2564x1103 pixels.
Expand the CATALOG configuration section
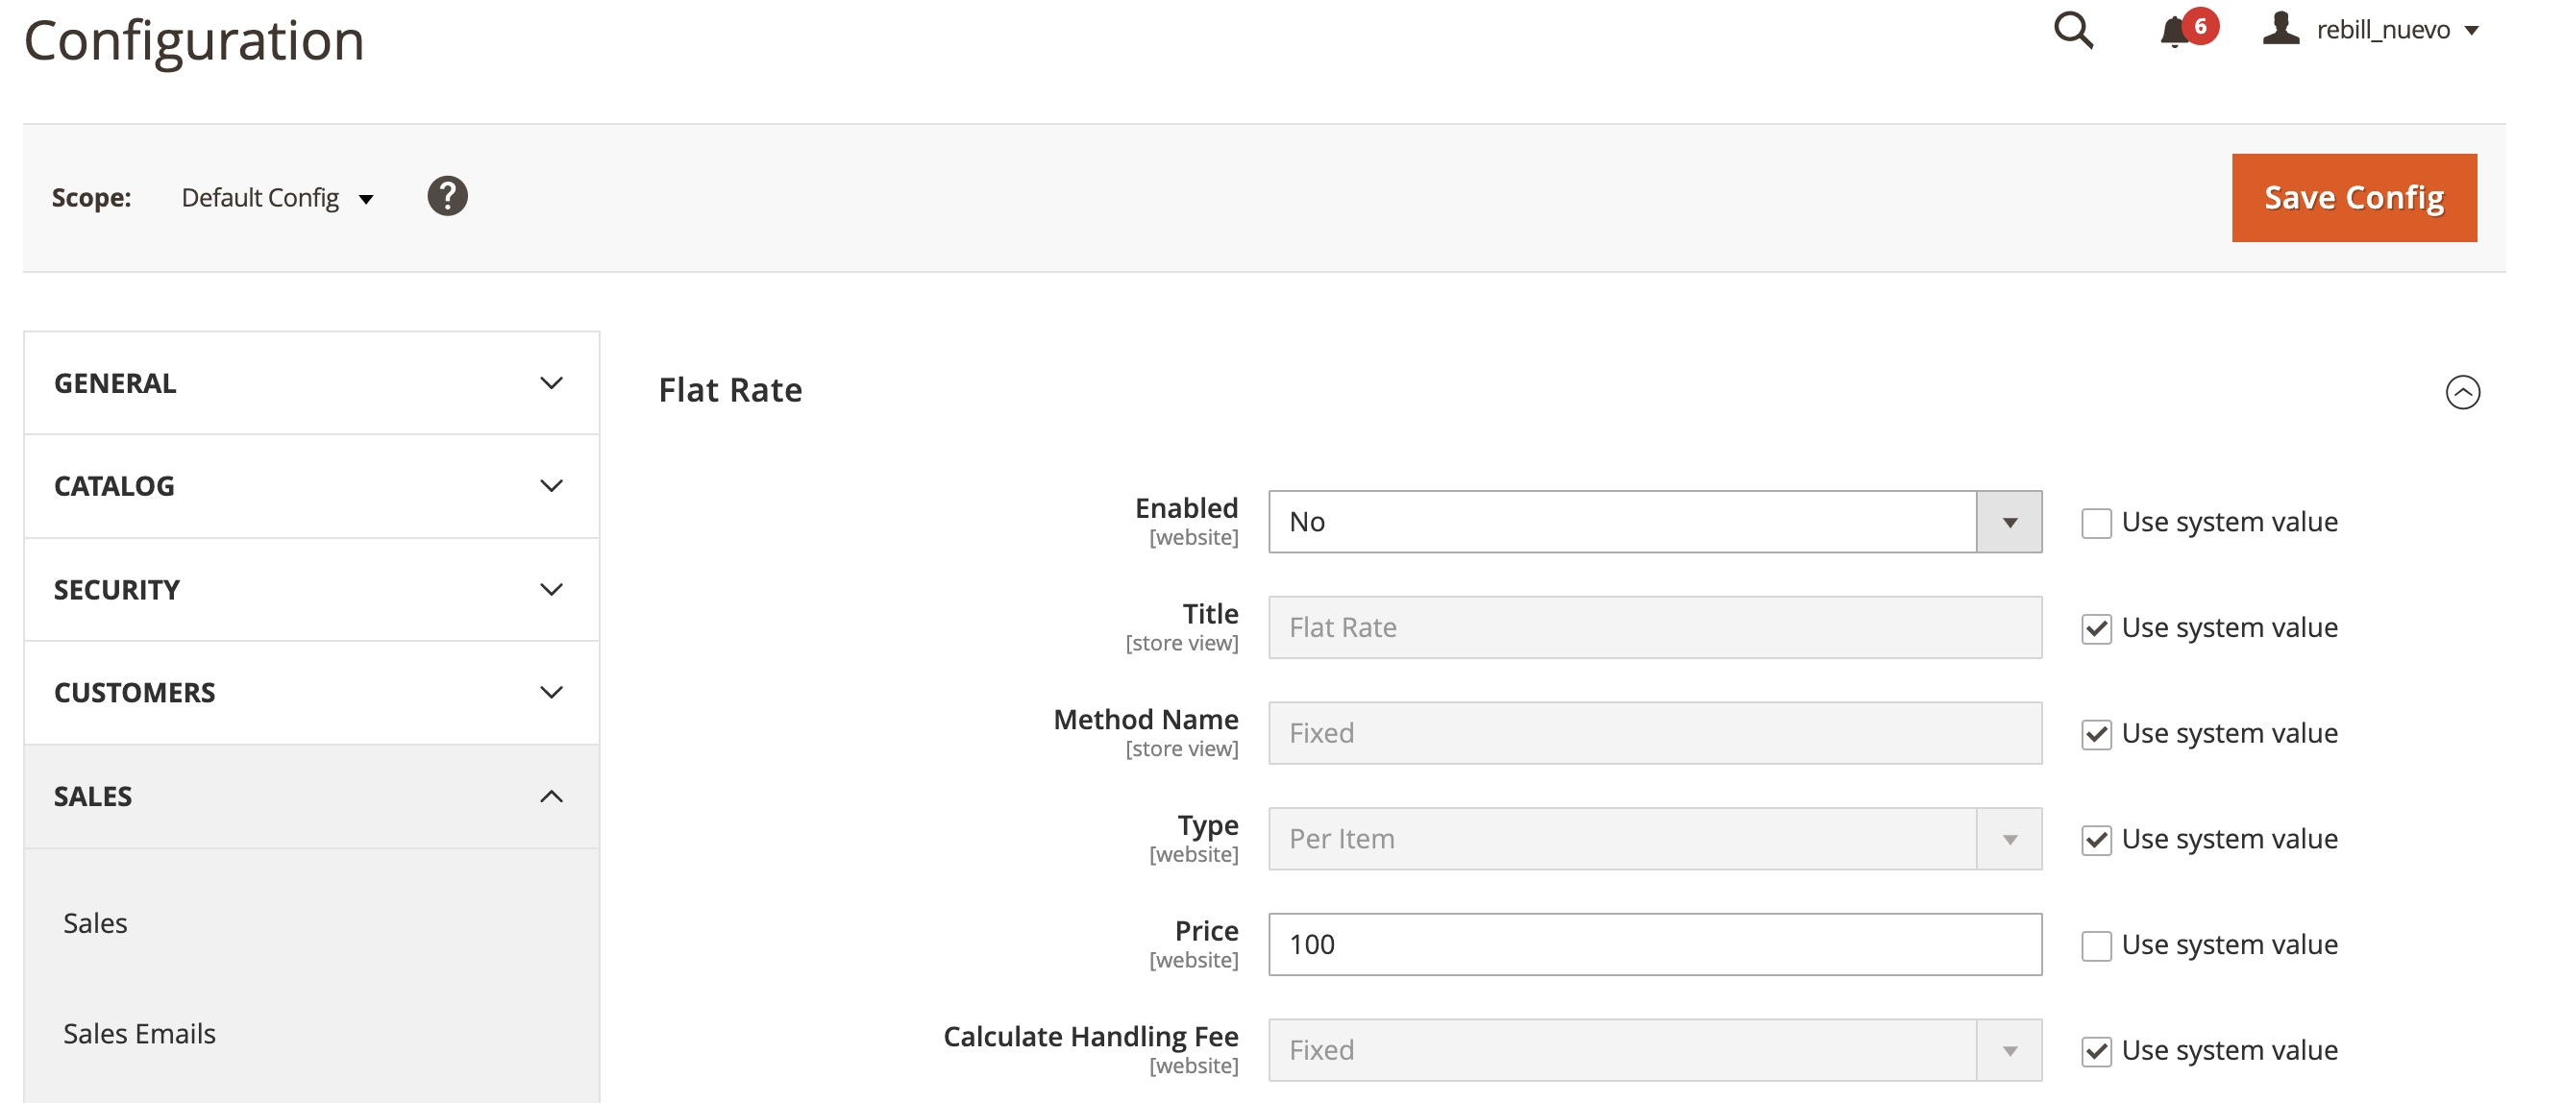(310, 486)
